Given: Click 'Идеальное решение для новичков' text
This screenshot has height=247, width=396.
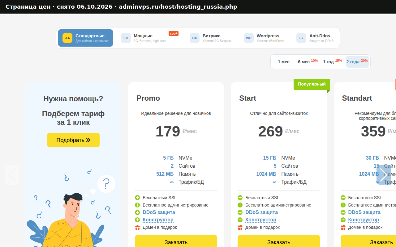Looking at the screenshot, I should pos(176,113).
